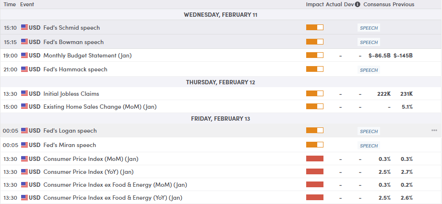Click the SPEECH badge for Fed's Bowman speech

click(x=369, y=42)
